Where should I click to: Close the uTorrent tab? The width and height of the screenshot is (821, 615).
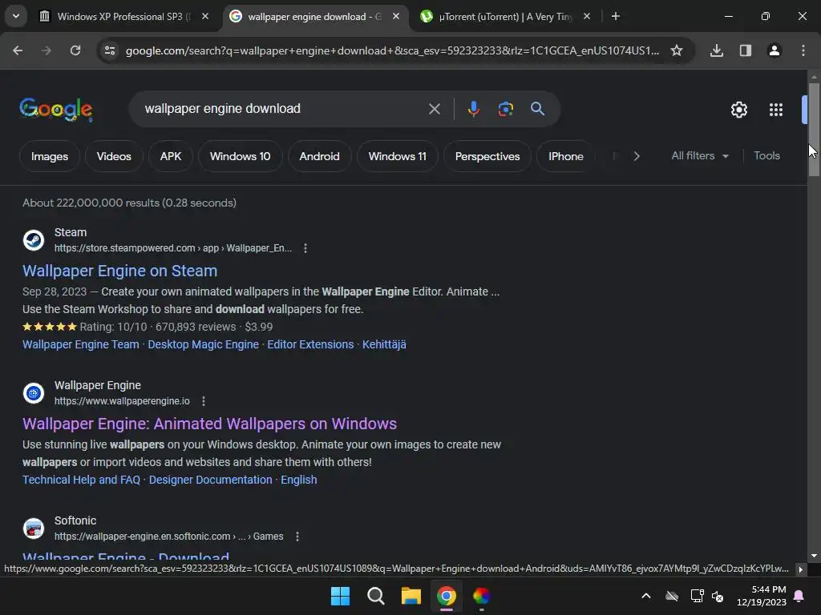pos(586,17)
